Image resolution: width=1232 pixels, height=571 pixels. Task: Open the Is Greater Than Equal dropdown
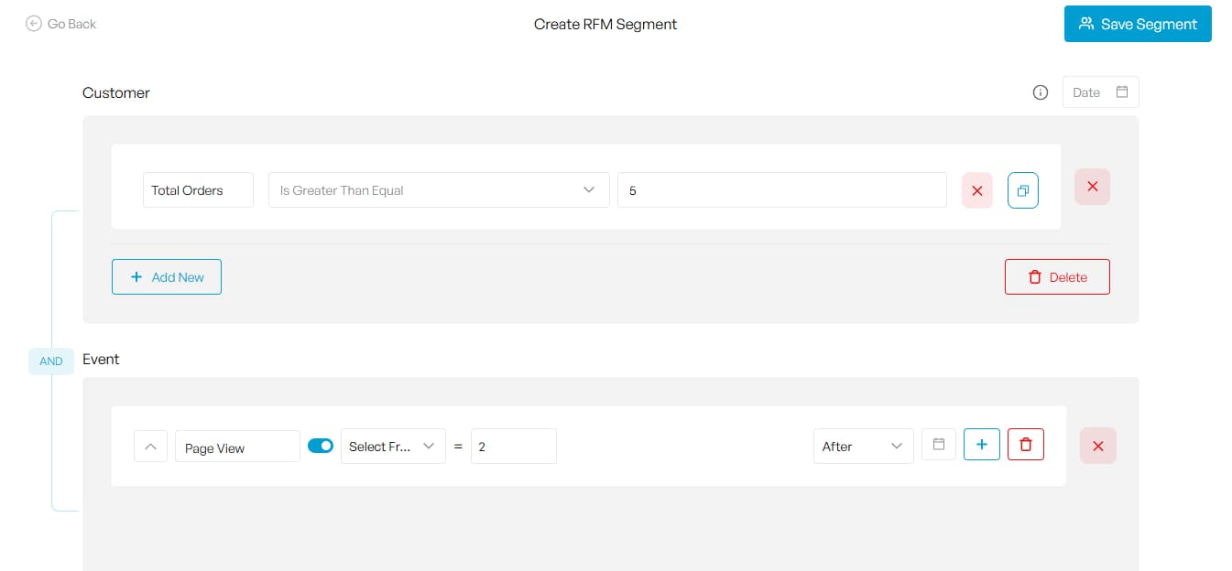click(438, 189)
